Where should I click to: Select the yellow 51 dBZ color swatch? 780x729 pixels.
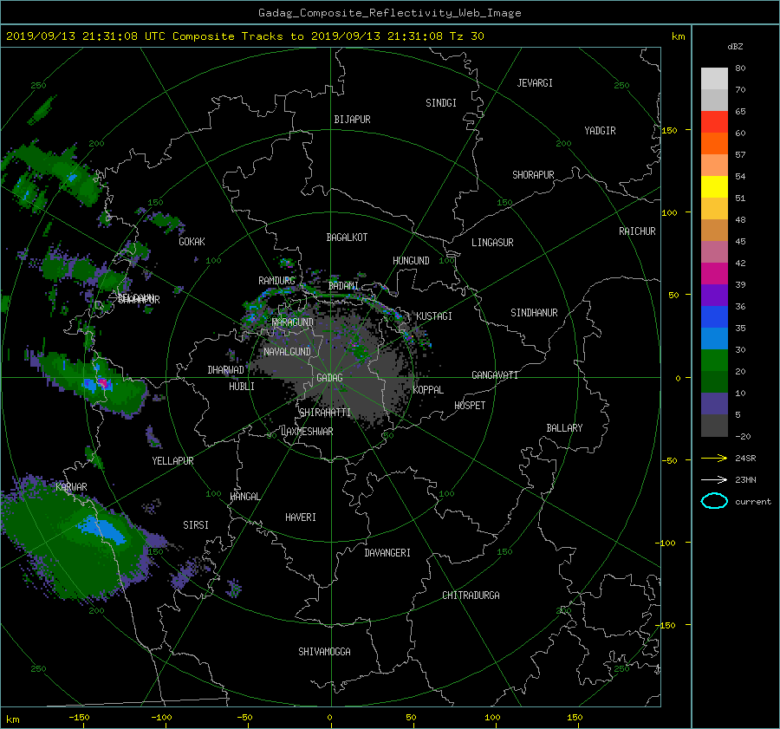714,187
